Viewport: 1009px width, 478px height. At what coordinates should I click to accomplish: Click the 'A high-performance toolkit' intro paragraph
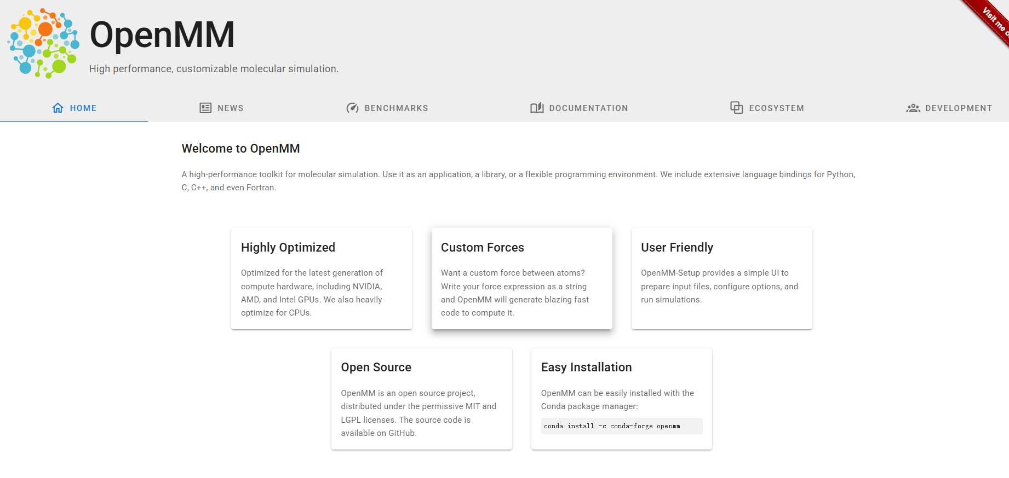518,181
